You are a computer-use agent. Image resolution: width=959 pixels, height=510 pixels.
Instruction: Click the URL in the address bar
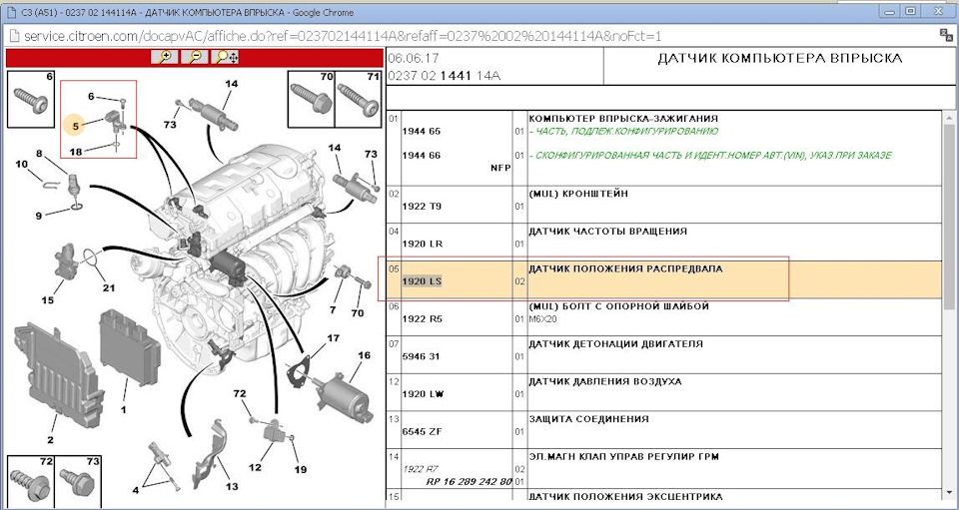(x=343, y=36)
